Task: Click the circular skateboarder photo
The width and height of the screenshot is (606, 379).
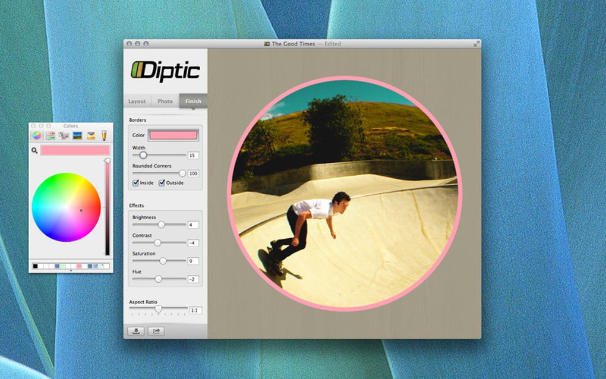Action: point(345,194)
